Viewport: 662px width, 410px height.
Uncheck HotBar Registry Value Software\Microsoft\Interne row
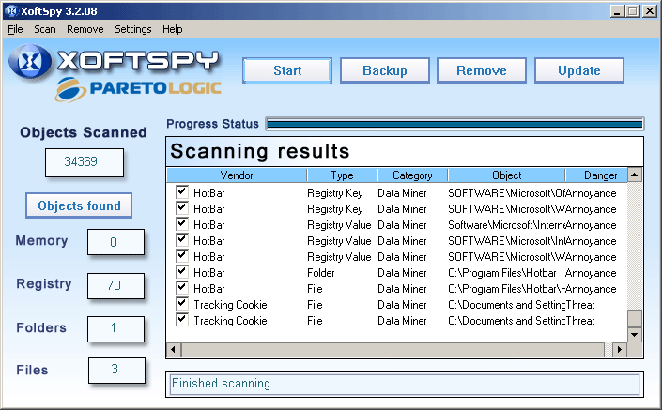[x=182, y=224]
